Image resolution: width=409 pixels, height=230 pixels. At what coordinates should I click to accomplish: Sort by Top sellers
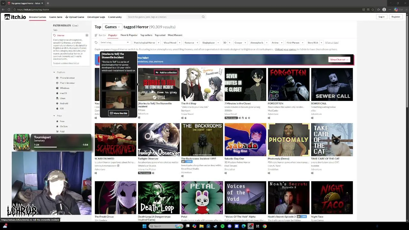coord(146,35)
